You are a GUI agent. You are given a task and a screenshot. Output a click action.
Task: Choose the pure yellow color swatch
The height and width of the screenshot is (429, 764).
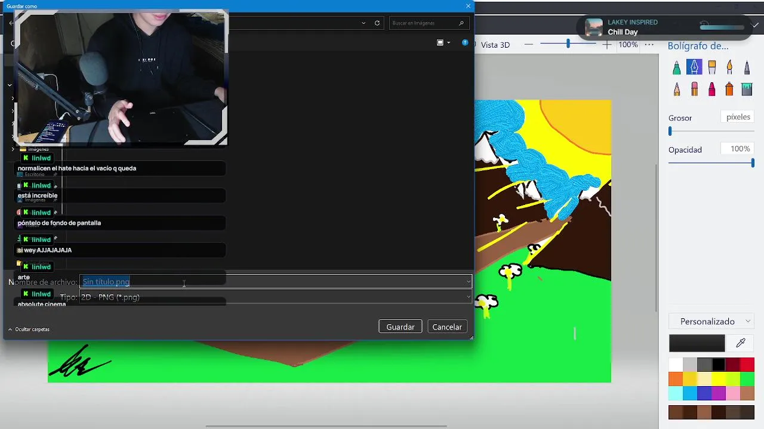719,378
